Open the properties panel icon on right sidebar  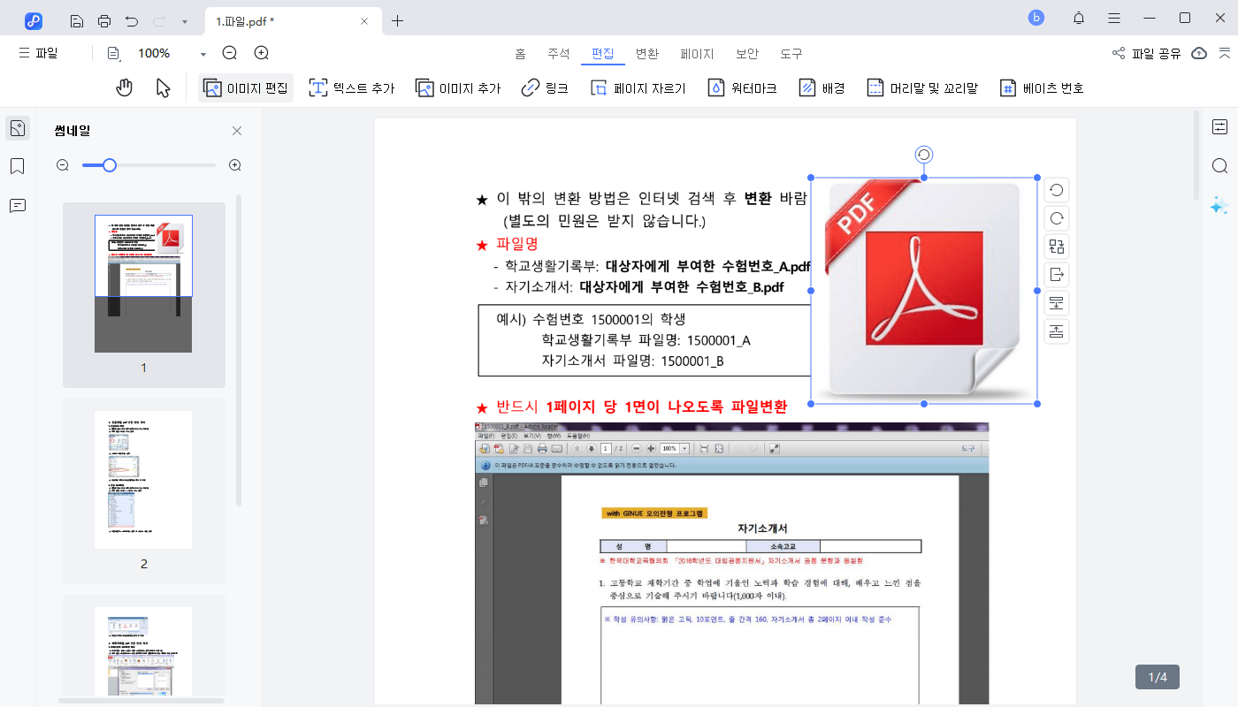(x=1220, y=127)
